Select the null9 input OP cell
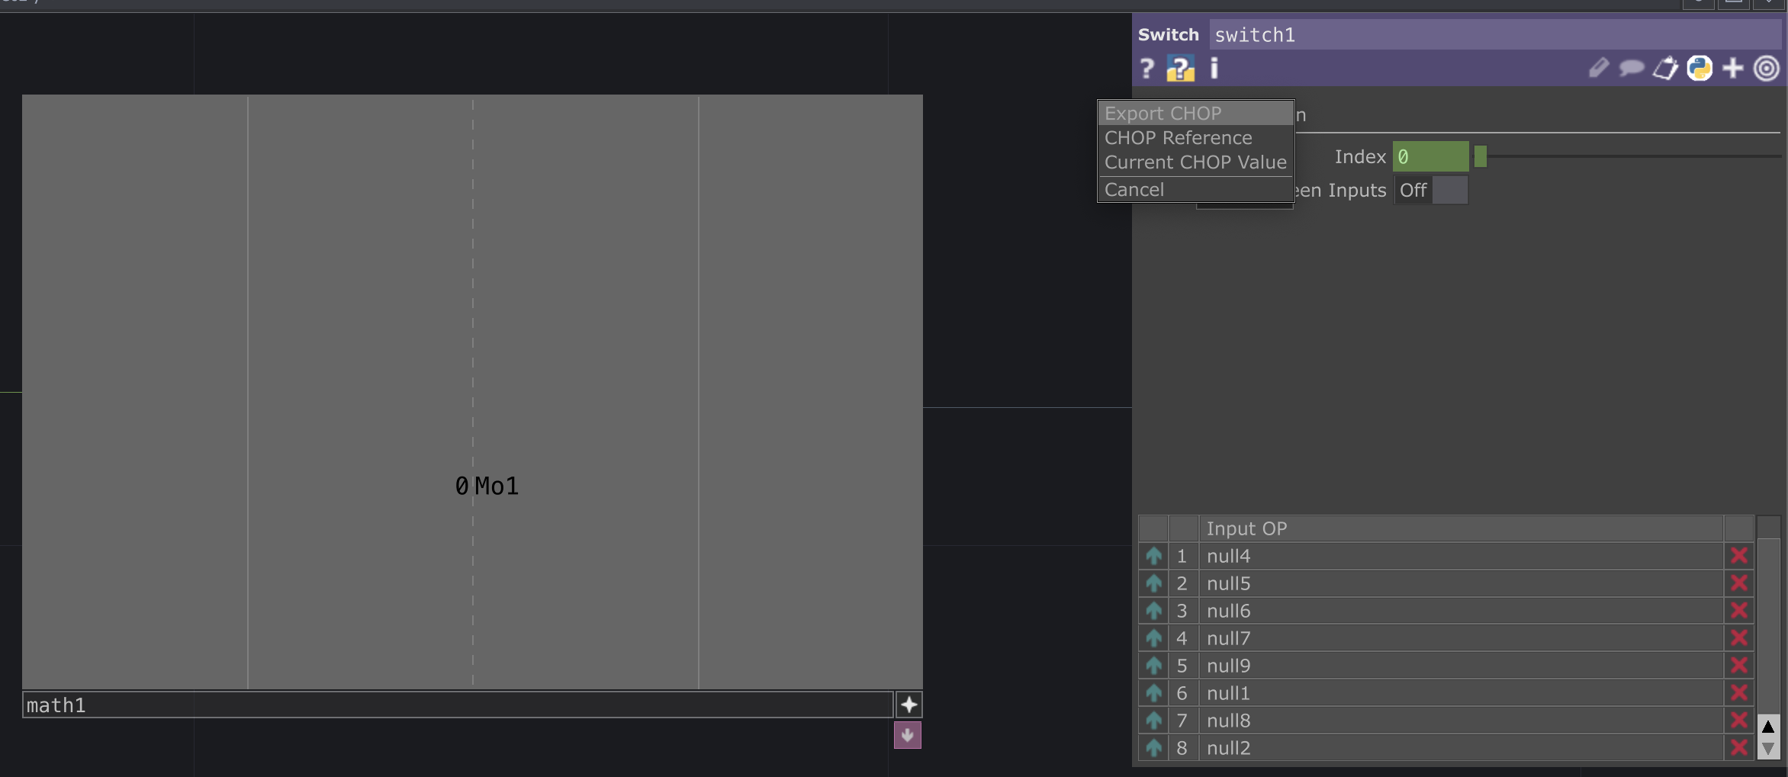Viewport: 1788px width, 777px height. click(1461, 666)
